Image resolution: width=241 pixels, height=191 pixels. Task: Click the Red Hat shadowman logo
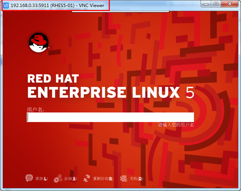click(39, 43)
